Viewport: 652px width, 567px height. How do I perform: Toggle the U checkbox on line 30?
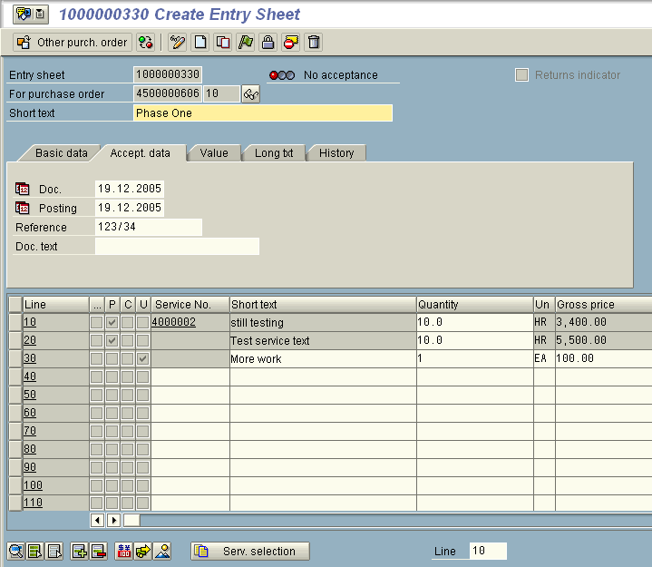tap(142, 358)
